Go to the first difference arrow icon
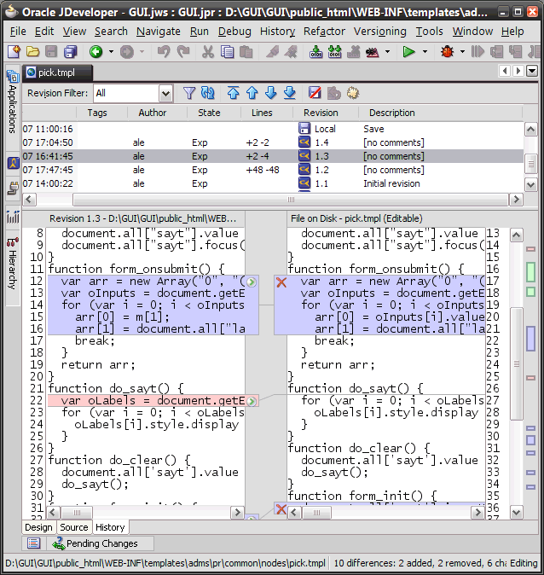 pos(233,93)
